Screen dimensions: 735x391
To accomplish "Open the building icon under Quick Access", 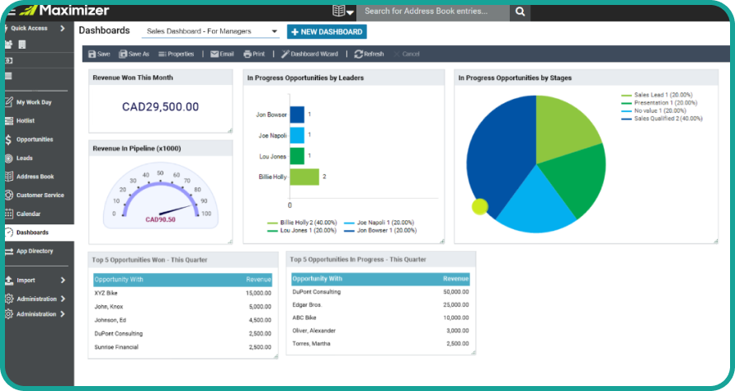I will 21,45.
